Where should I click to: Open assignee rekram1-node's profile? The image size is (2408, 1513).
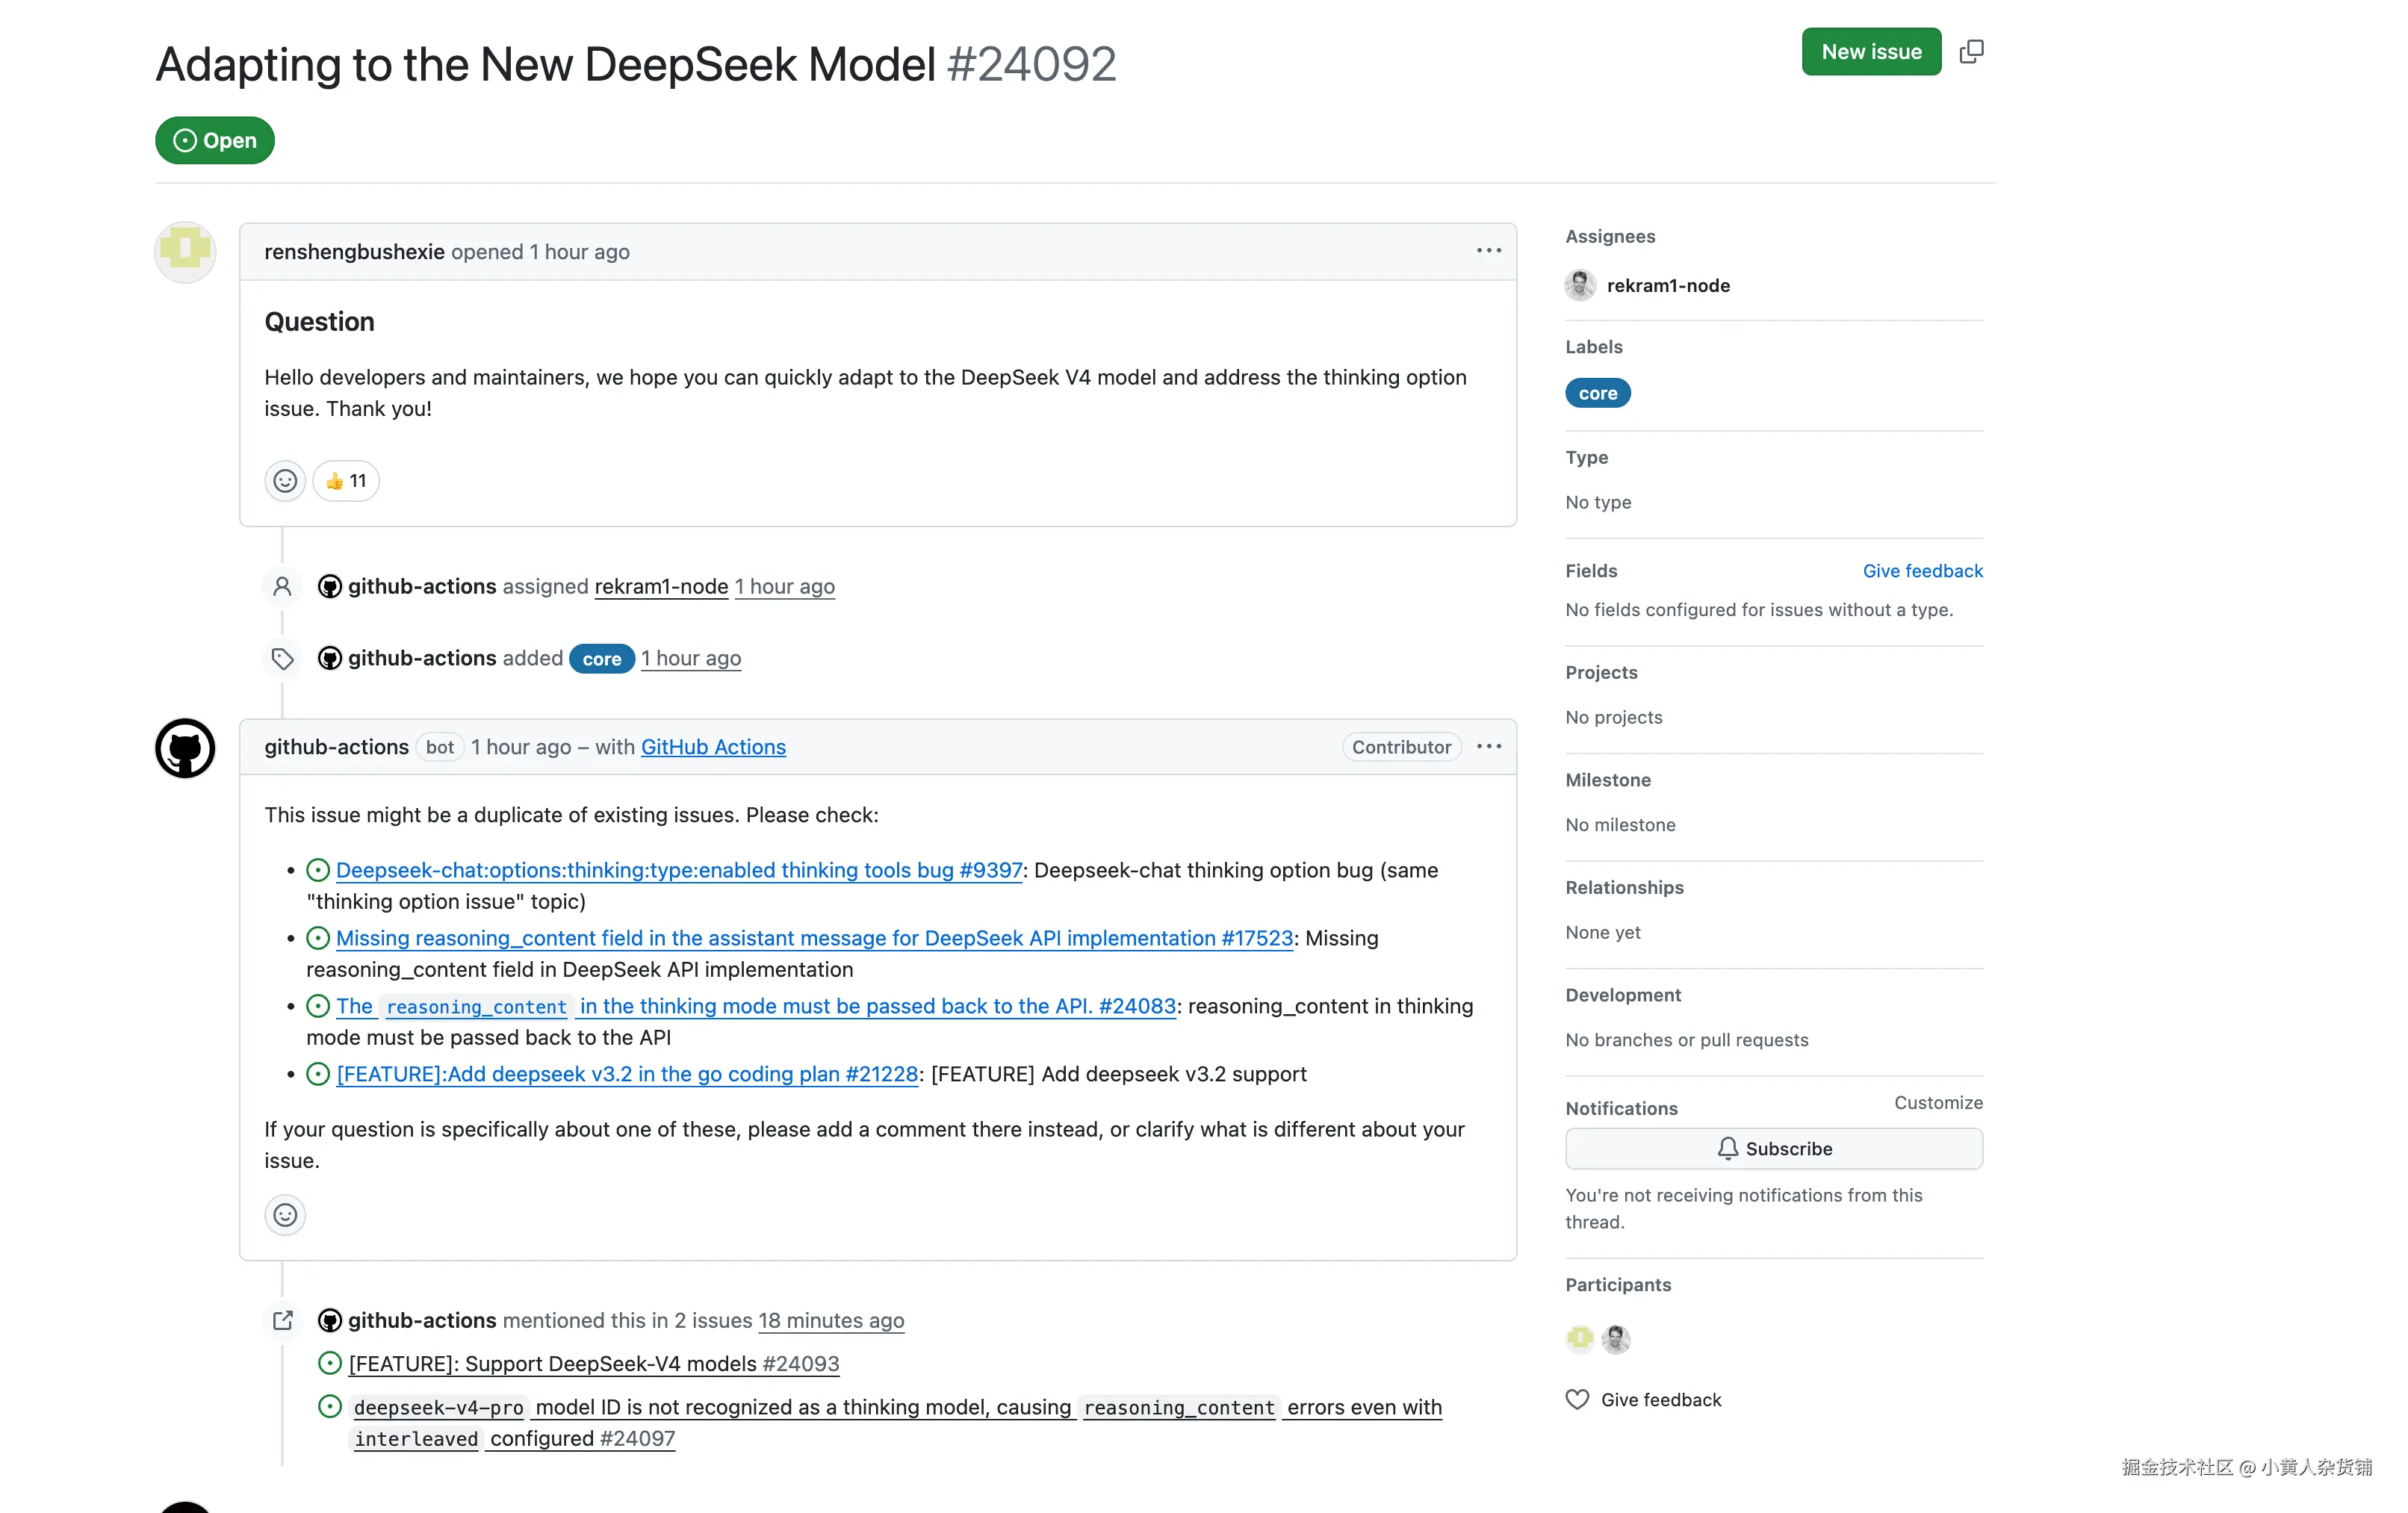1668,285
